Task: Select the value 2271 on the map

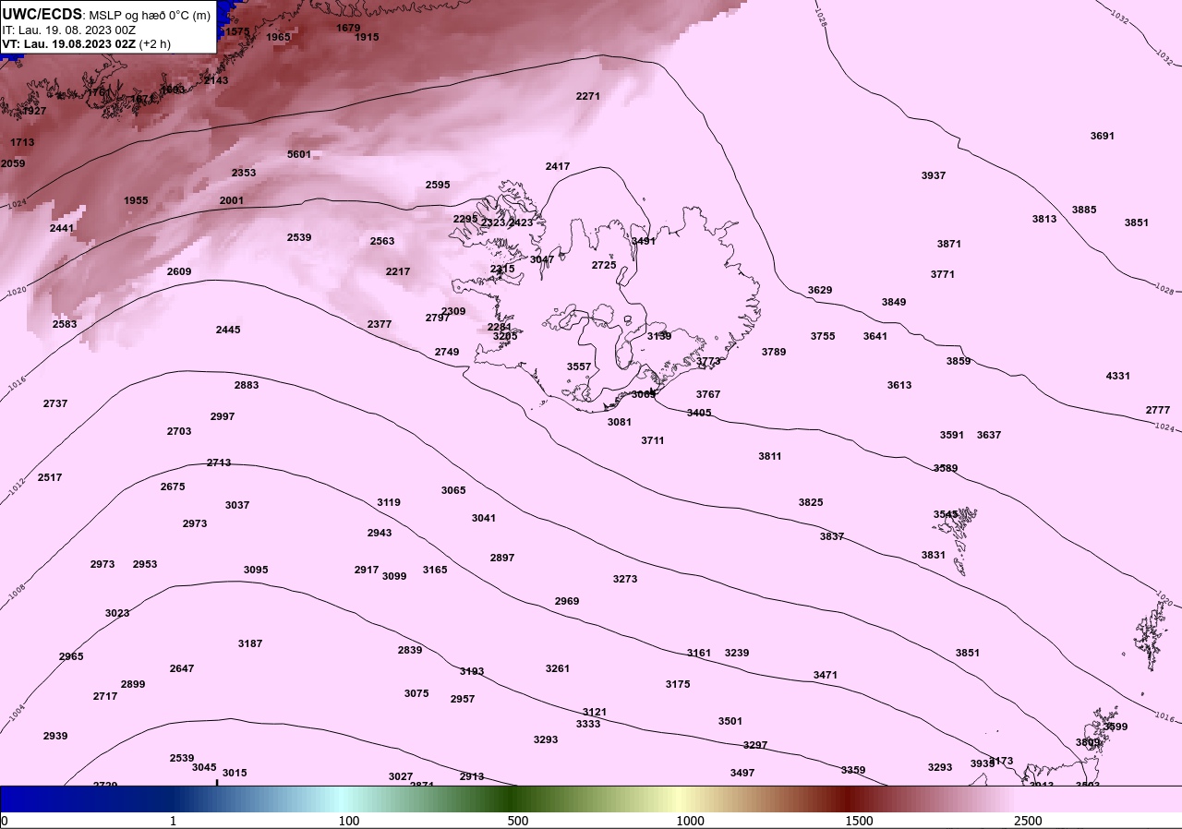Action: [x=588, y=96]
